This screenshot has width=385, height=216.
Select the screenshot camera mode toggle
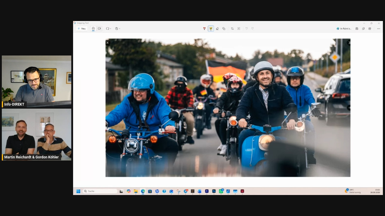[93, 28]
